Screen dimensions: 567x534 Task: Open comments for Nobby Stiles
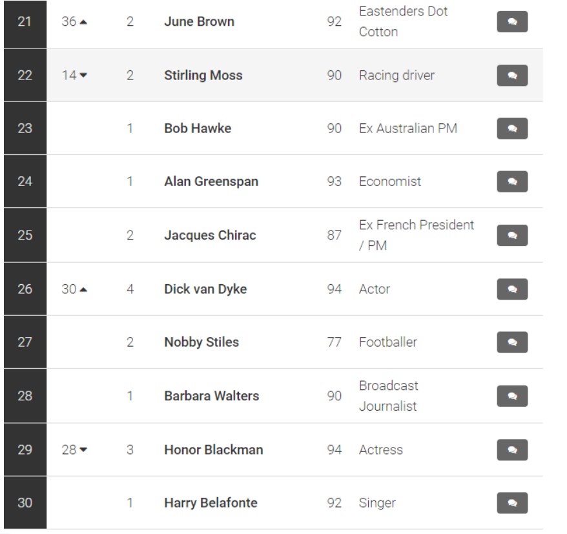pyautogui.click(x=512, y=342)
